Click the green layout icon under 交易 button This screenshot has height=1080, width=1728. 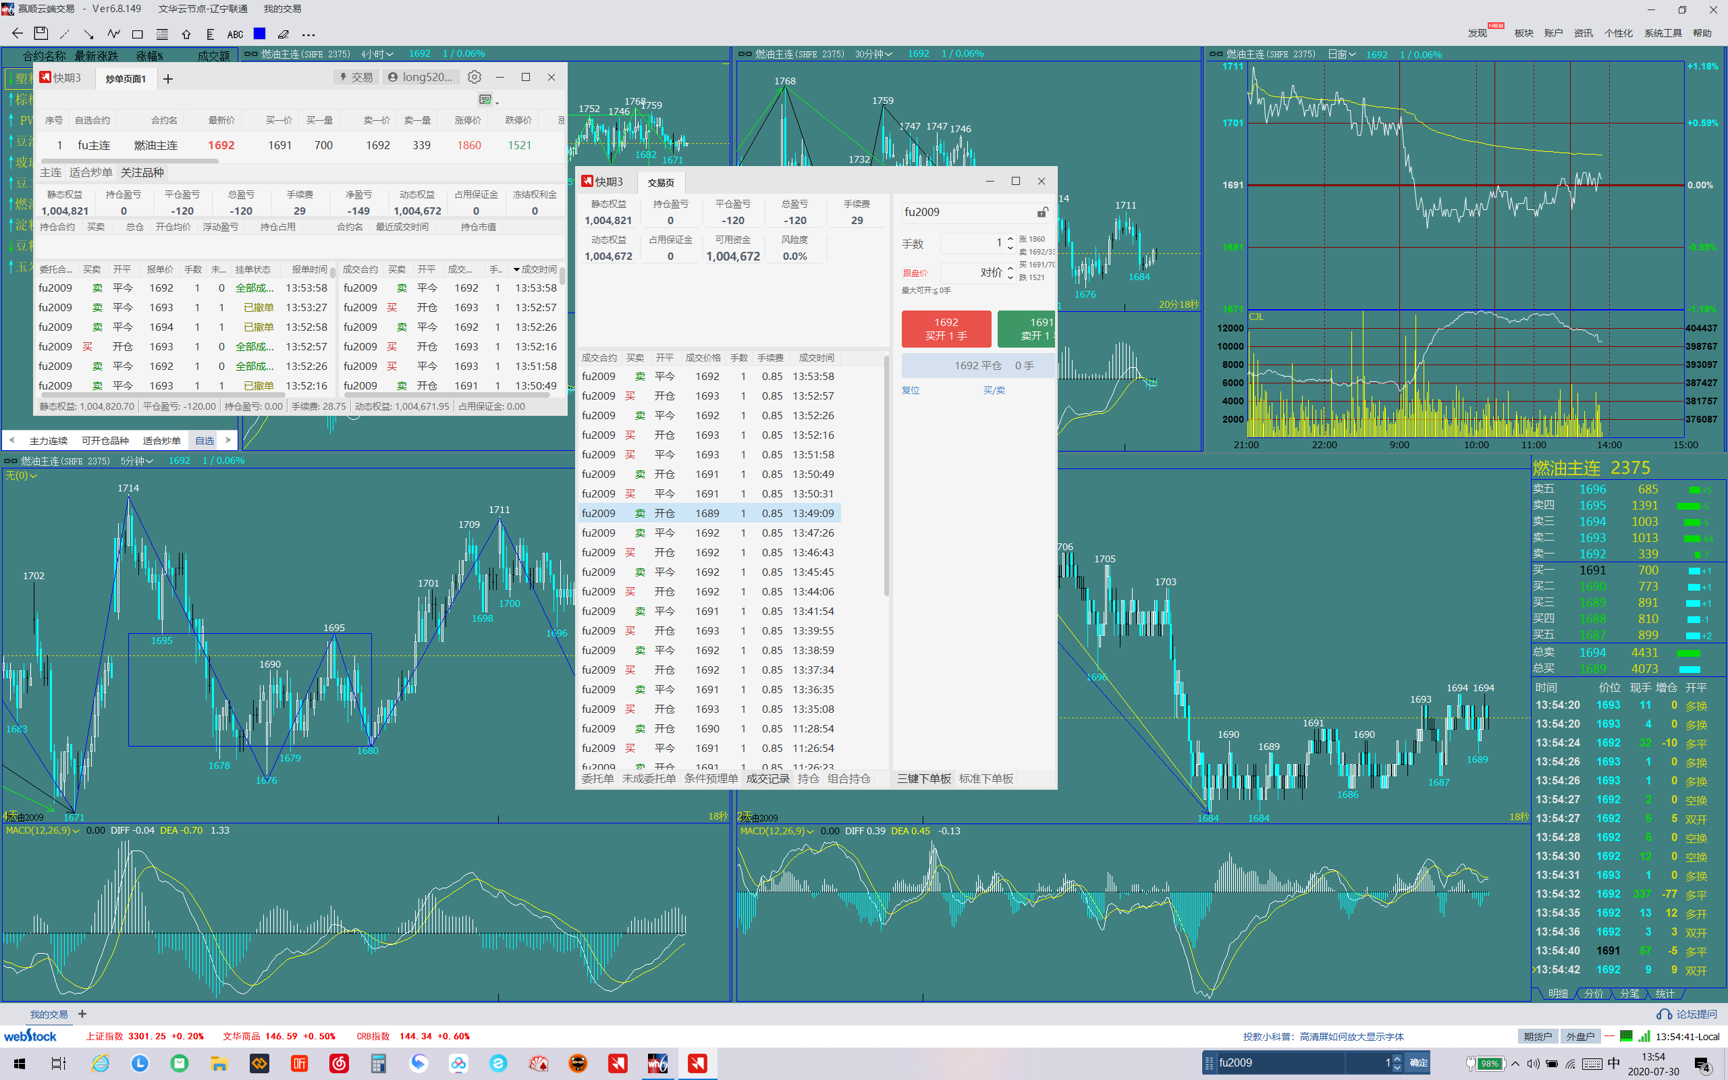[485, 99]
